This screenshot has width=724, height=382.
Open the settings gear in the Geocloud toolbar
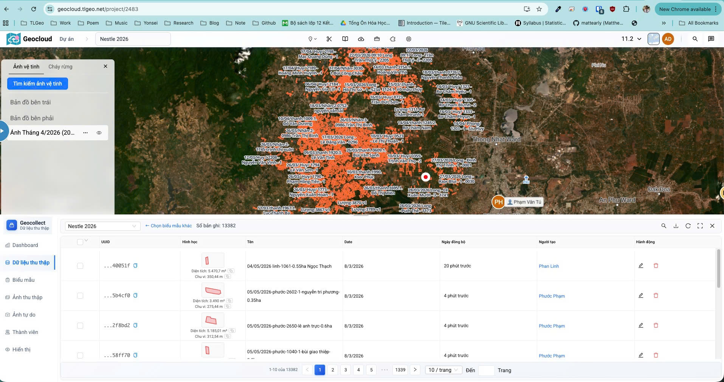coord(409,39)
